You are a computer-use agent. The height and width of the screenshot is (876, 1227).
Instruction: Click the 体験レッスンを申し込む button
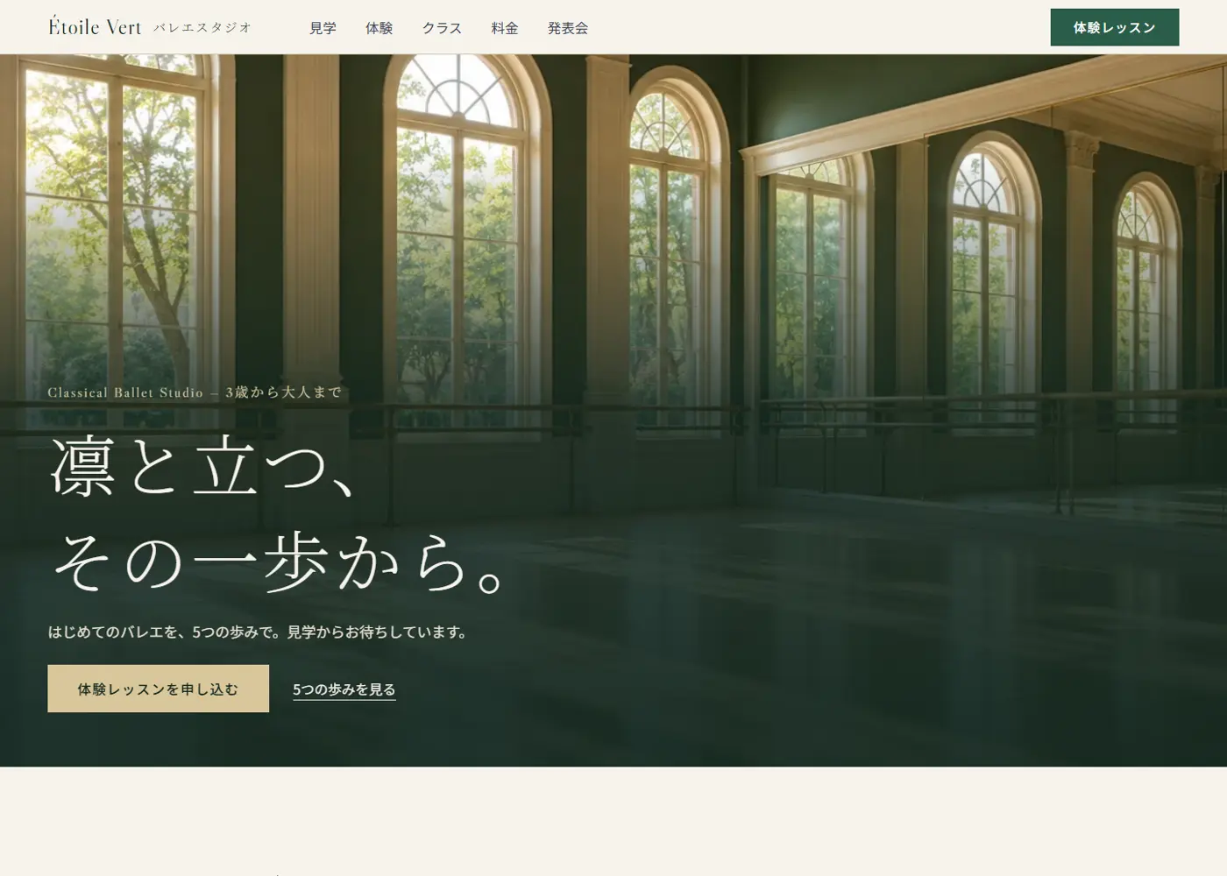158,689
